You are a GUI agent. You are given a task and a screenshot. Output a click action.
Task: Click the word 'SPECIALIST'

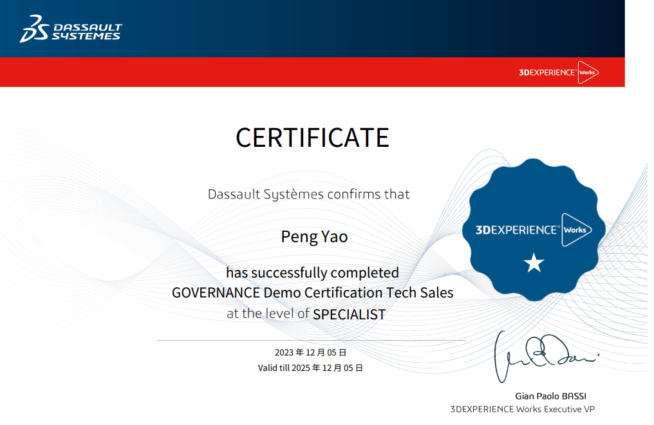pyautogui.click(x=349, y=314)
